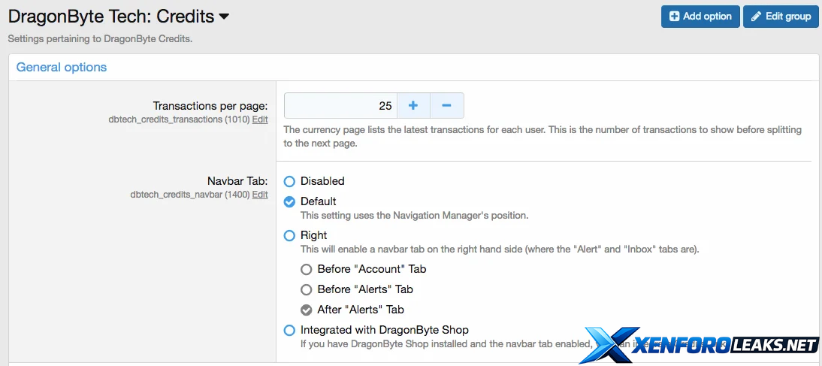The height and width of the screenshot is (366, 822).
Task: Choose Integrated with DragonByte Shop radio
Action: point(289,330)
